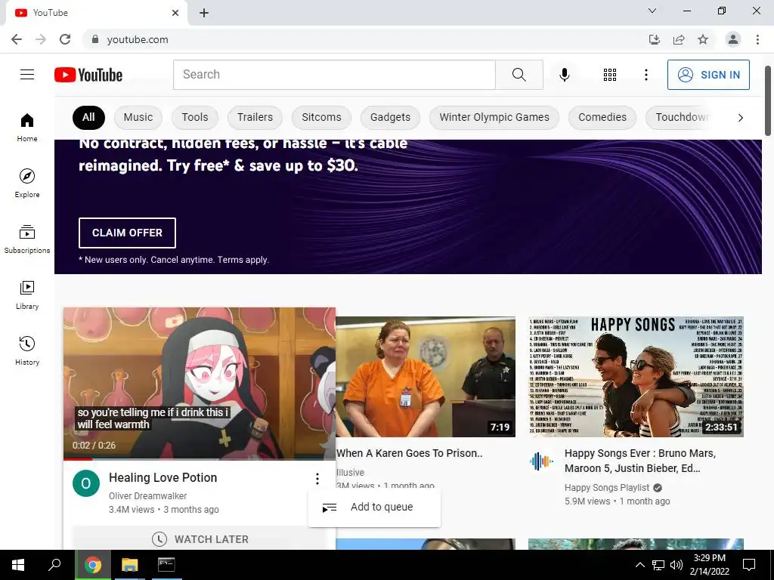
Task: Click the page vertical scrollbar
Action: click(x=768, y=100)
